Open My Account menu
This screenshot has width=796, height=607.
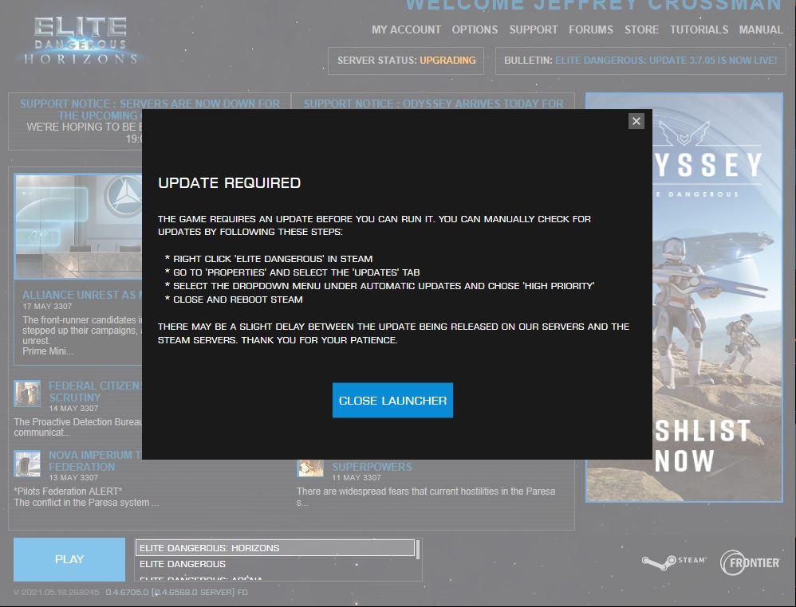pyautogui.click(x=406, y=30)
